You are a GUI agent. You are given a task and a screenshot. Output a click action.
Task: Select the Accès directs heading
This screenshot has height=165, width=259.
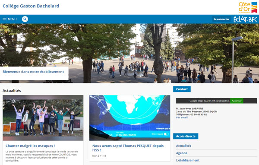186,136
